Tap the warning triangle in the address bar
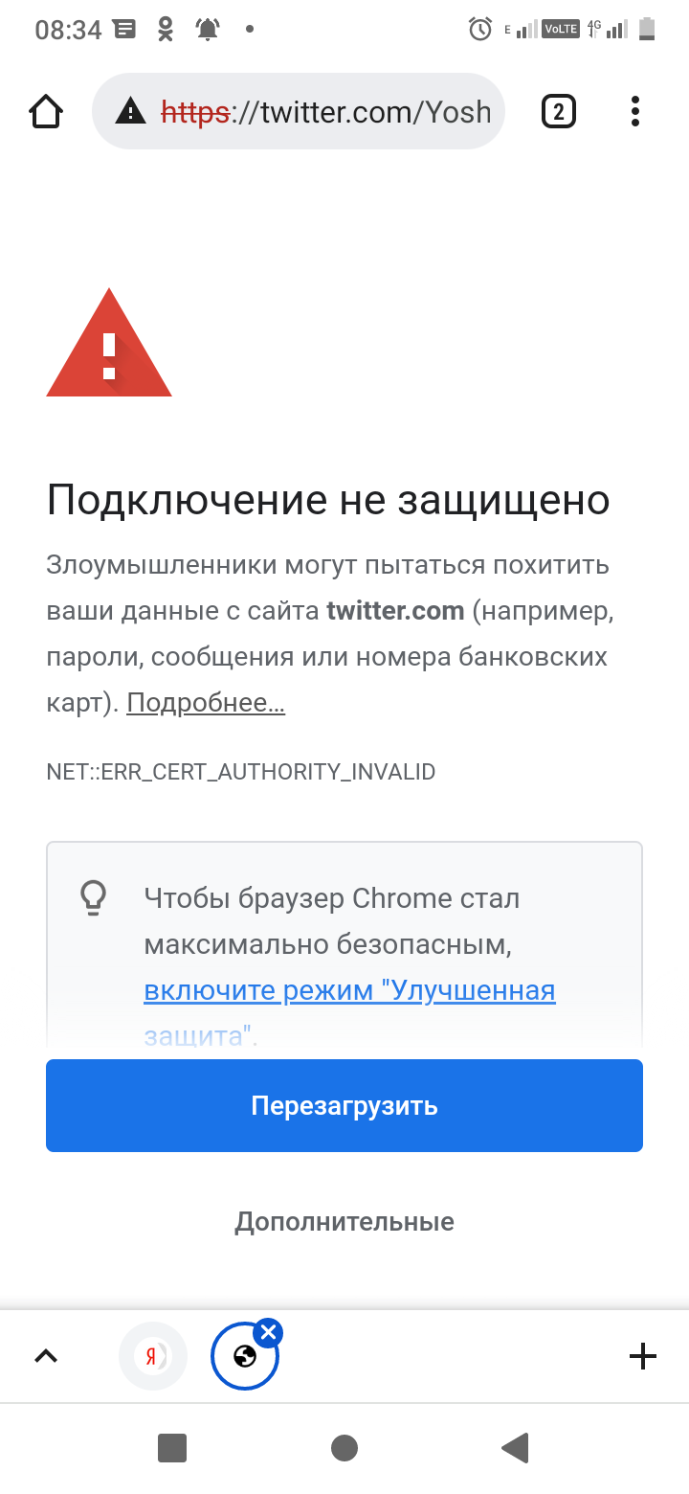Screen dimensions: 689x1494 click(x=130, y=113)
